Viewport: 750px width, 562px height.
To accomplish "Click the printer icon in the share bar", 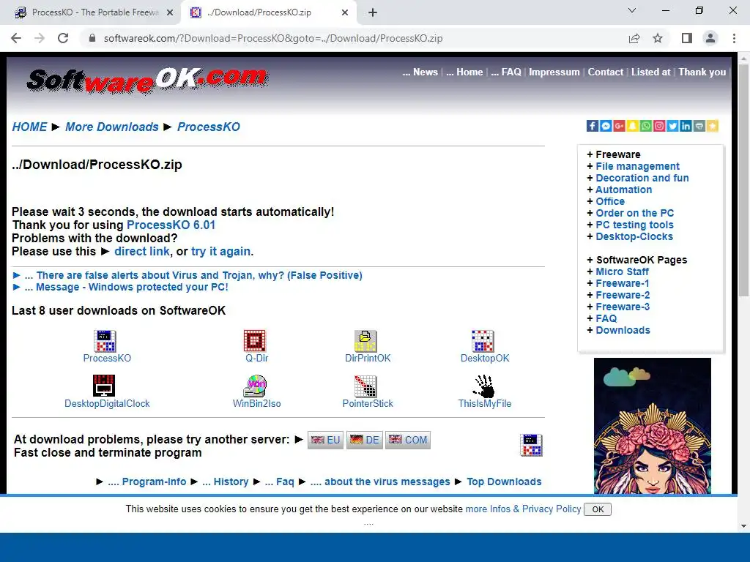I will click(x=699, y=126).
